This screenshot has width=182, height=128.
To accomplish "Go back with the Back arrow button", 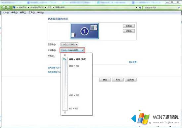I will (x=4, y=8).
